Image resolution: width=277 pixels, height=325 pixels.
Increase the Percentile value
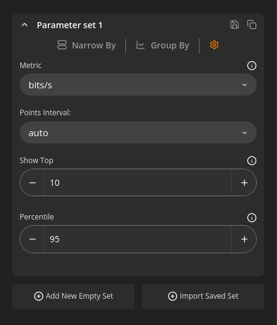click(244, 239)
